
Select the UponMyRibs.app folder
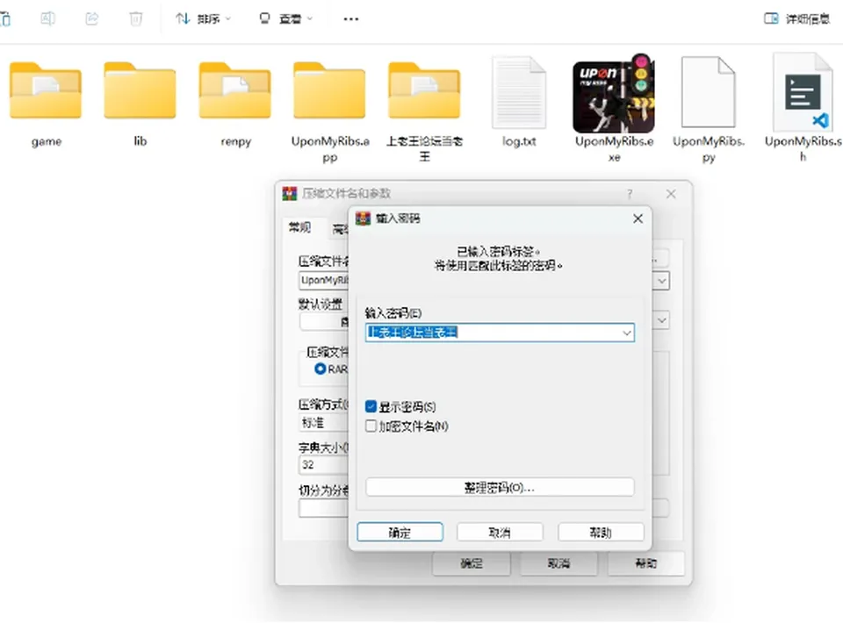[x=329, y=90]
